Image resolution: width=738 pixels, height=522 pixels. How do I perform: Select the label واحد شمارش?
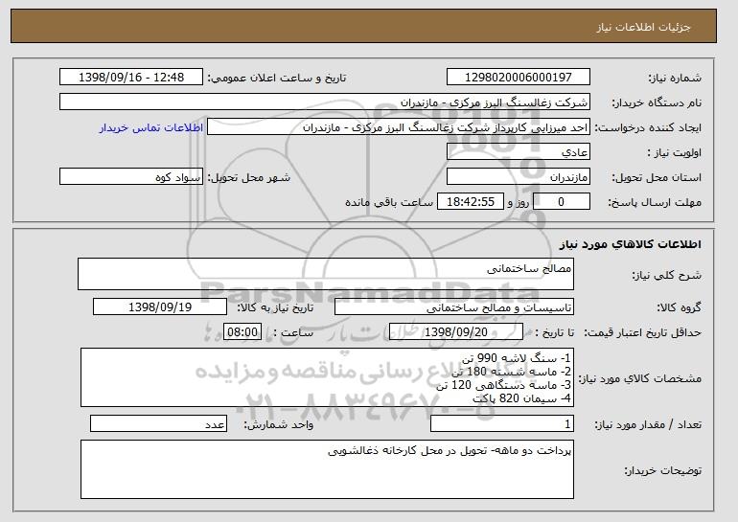[278, 424]
